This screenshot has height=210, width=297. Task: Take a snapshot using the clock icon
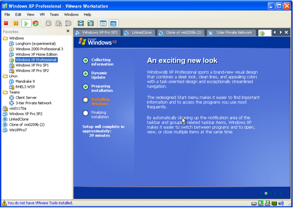tap(49, 23)
